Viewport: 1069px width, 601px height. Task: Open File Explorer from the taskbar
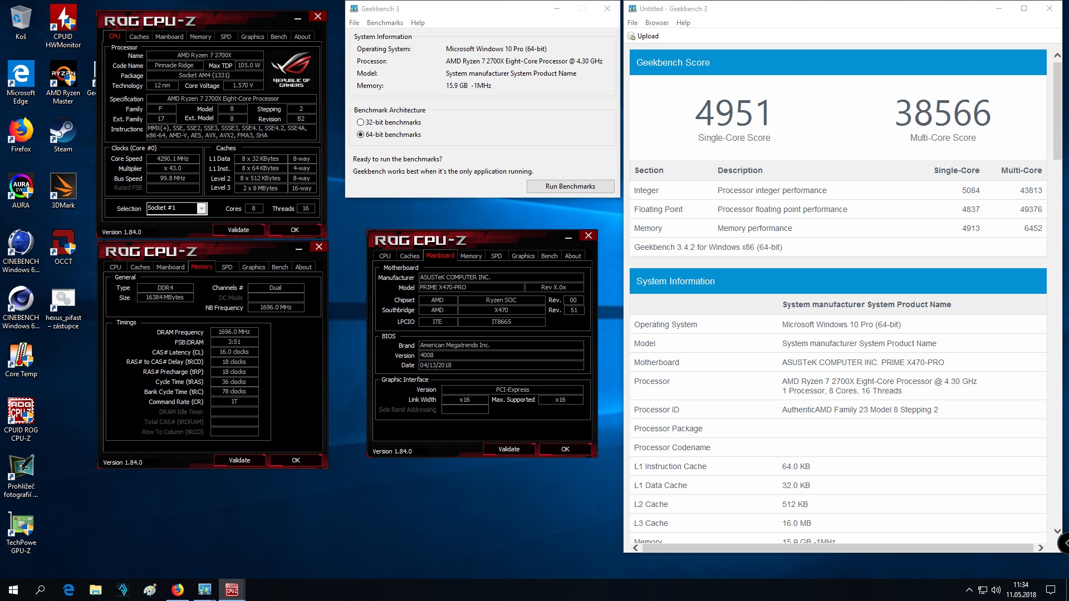96,590
